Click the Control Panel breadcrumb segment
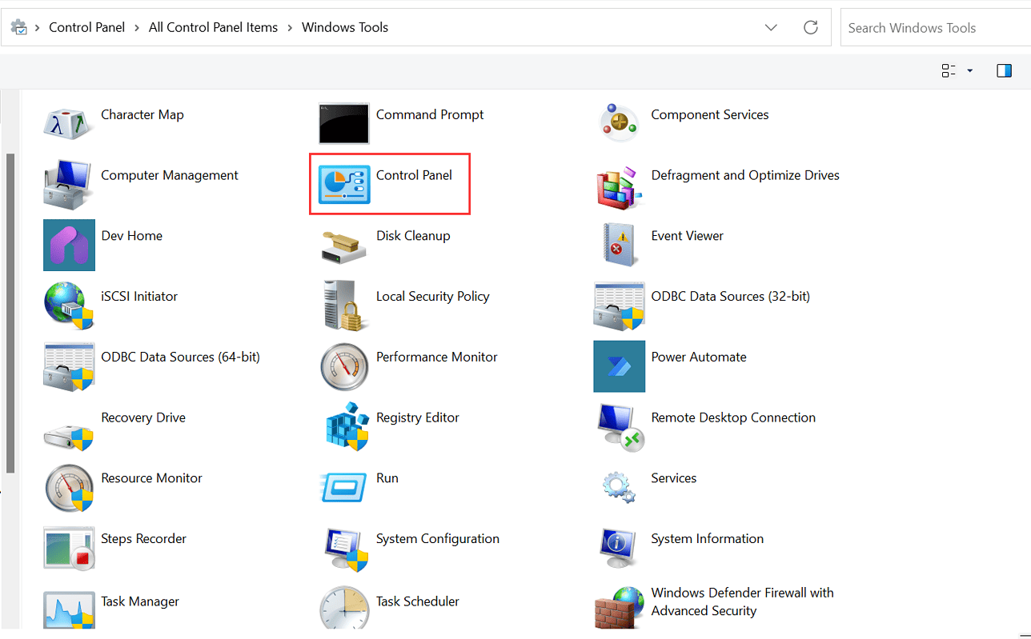The width and height of the screenshot is (1031, 639). tap(86, 27)
